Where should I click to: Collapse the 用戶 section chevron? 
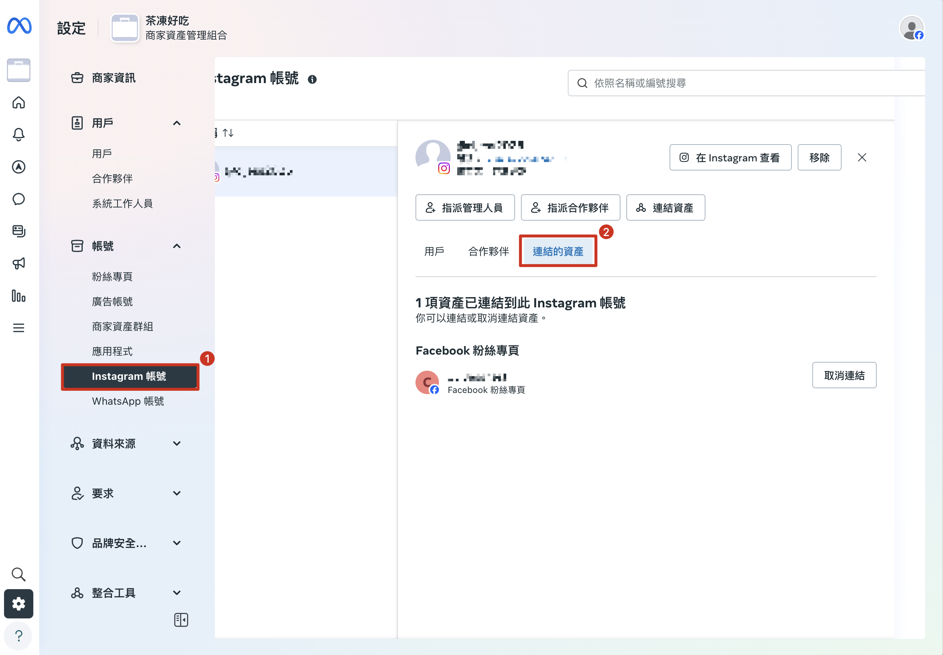(x=177, y=123)
